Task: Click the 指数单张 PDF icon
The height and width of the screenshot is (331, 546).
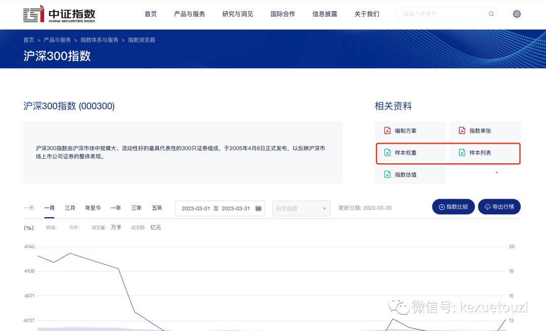Action: pos(462,130)
